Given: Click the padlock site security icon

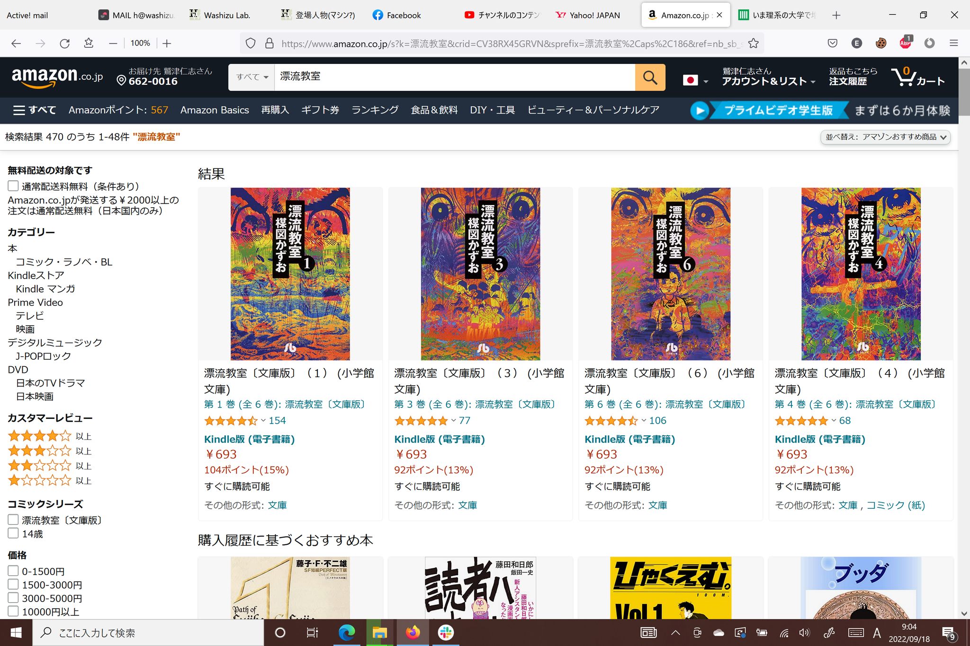Looking at the screenshot, I should (269, 44).
